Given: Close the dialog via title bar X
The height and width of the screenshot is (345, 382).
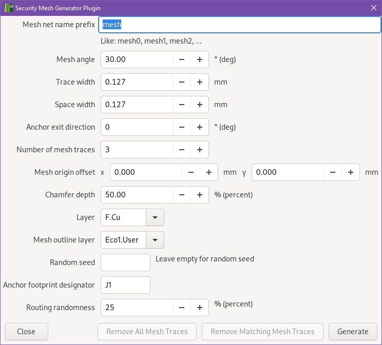Looking at the screenshot, I should coord(374,8).
